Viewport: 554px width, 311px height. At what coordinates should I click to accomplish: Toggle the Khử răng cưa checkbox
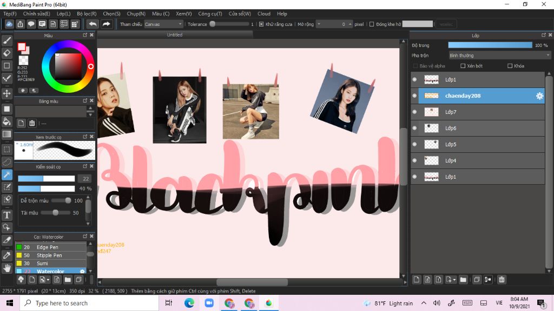[261, 24]
